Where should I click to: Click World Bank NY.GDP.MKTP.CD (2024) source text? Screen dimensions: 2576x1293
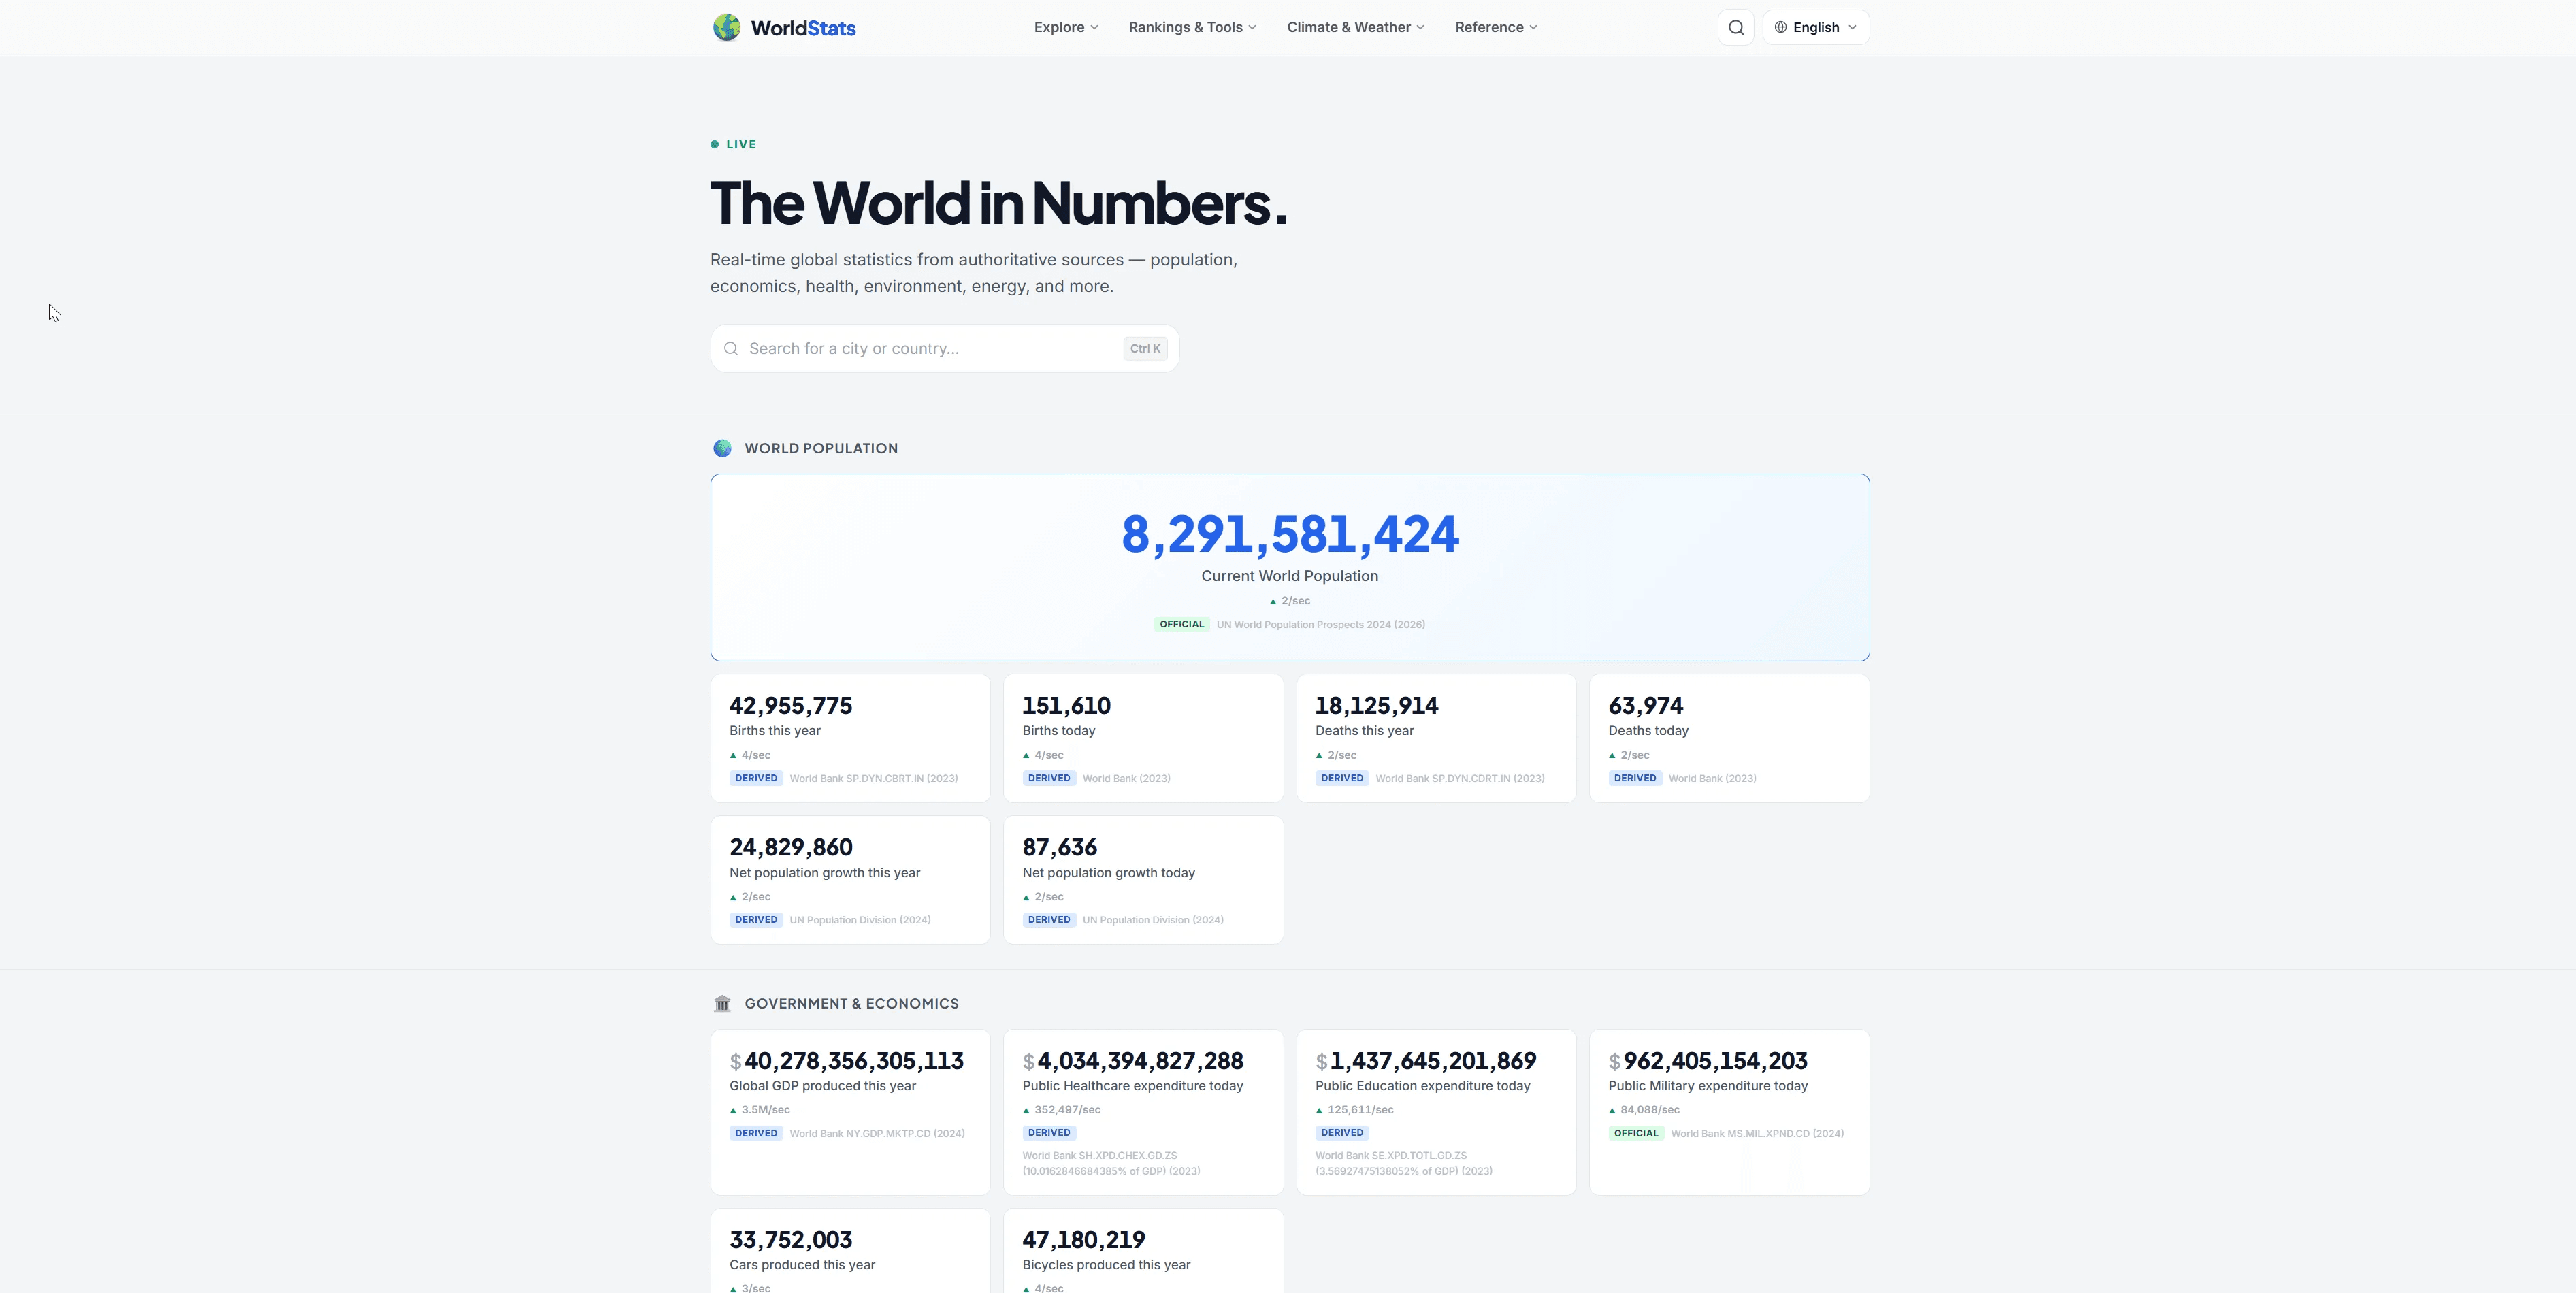877,1133
